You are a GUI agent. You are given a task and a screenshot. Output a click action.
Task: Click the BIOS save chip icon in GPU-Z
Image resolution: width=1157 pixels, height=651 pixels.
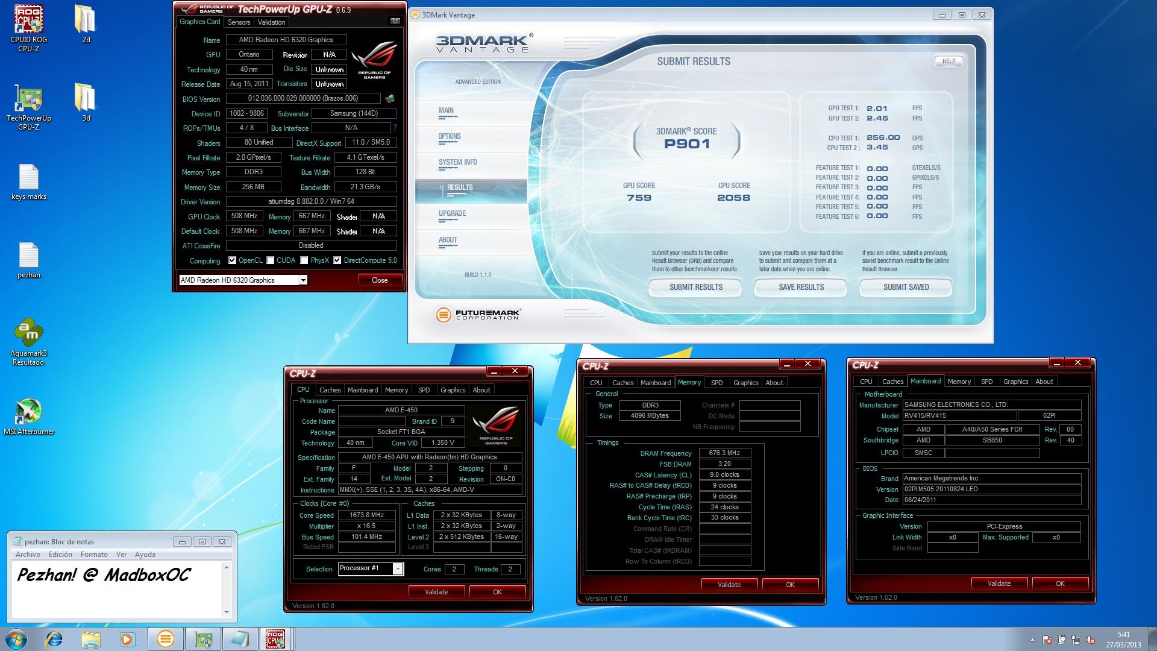[x=390, y=98]
